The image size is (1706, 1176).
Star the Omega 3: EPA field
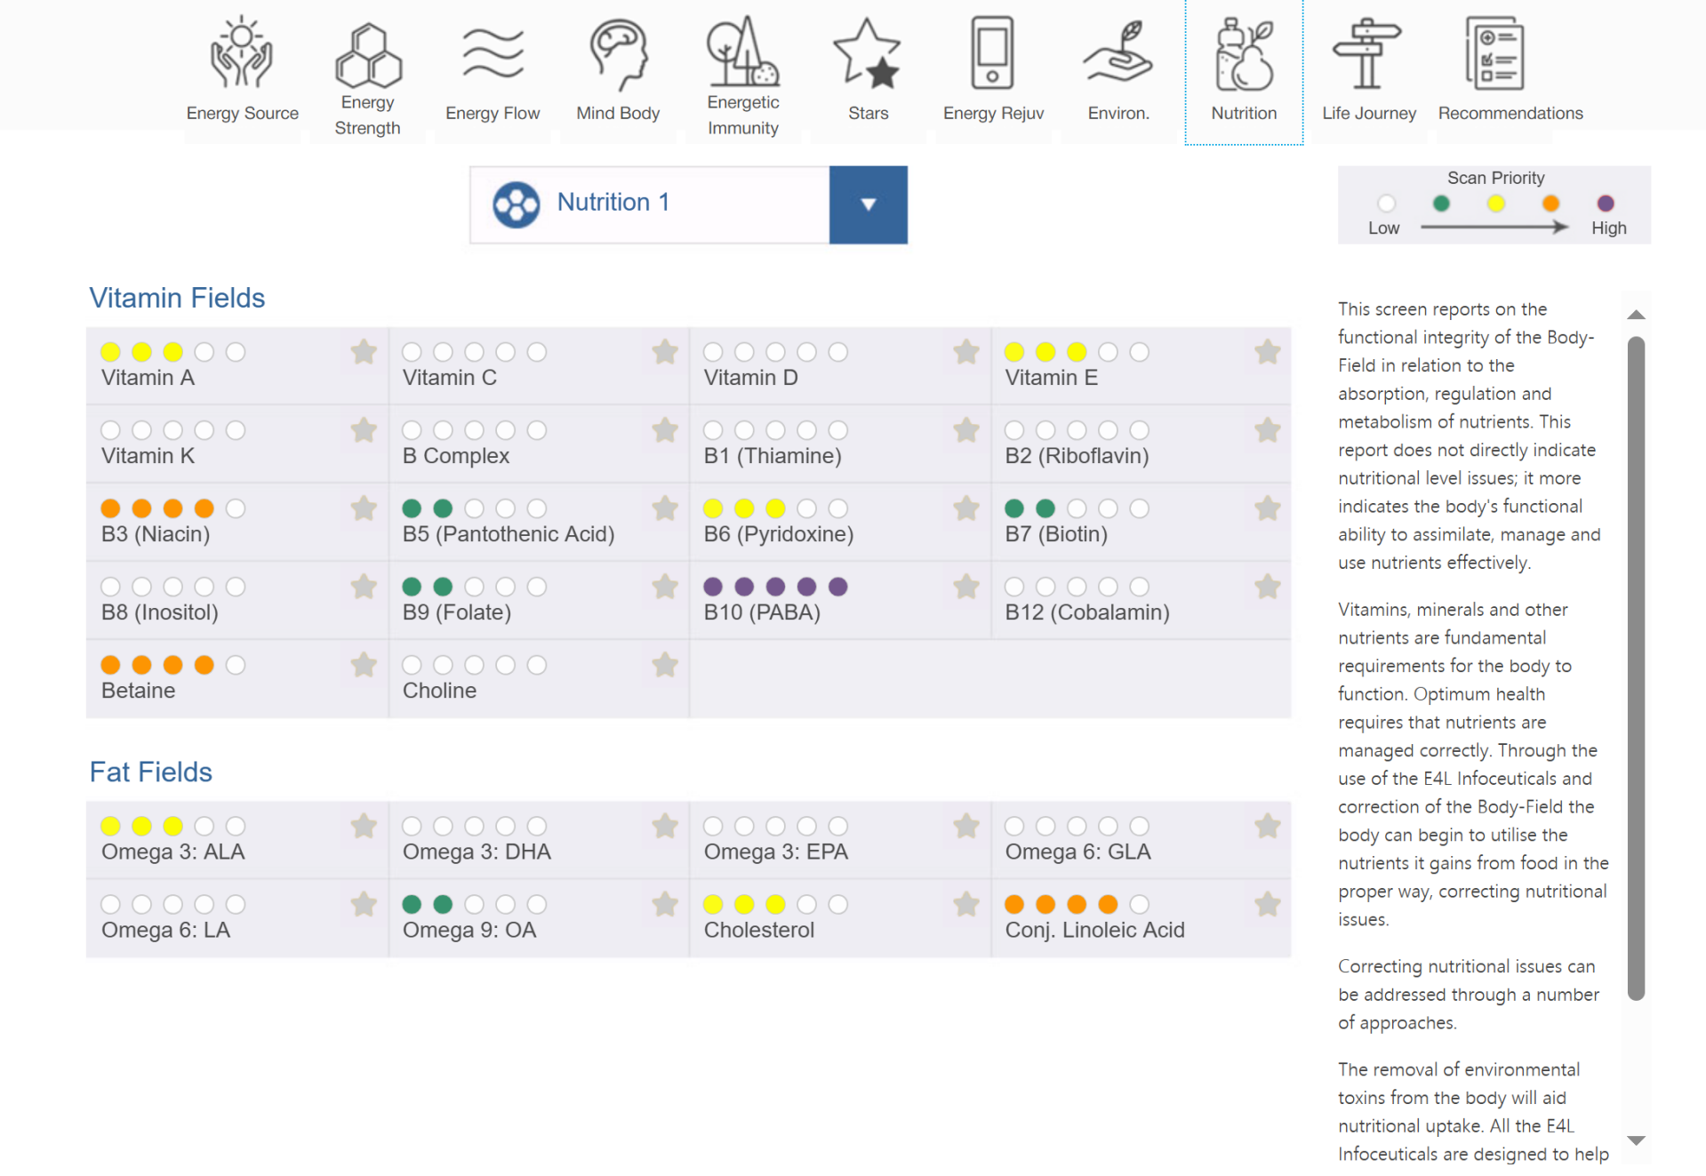(966, 826)
